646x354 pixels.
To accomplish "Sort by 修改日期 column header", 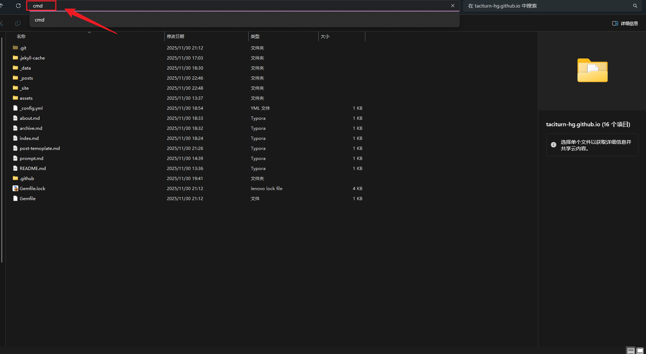I will pos(175,37).
